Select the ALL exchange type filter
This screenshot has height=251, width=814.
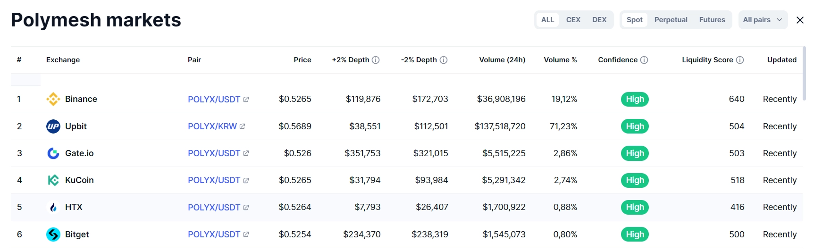pyautogui.click(x=547, y=20)
